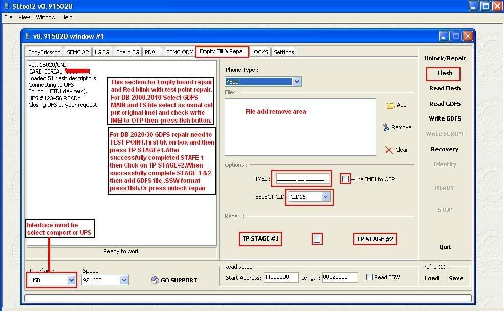Click the log line 'Closing UFS at your request.'
This screenshot has width=504, height=311.
click(x=63, y=105)
